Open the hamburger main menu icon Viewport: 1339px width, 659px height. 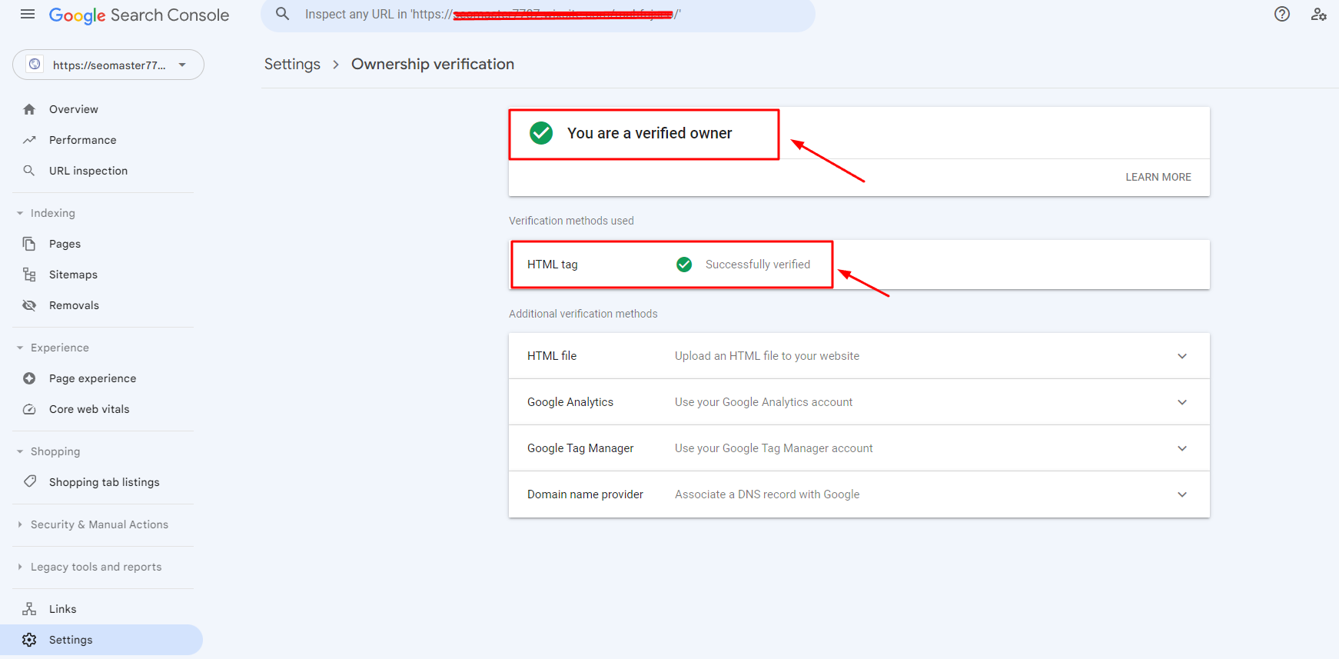pos(28,15)
